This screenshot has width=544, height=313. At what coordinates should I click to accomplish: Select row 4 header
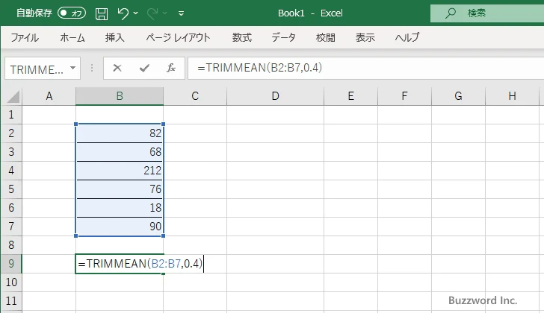11,171
